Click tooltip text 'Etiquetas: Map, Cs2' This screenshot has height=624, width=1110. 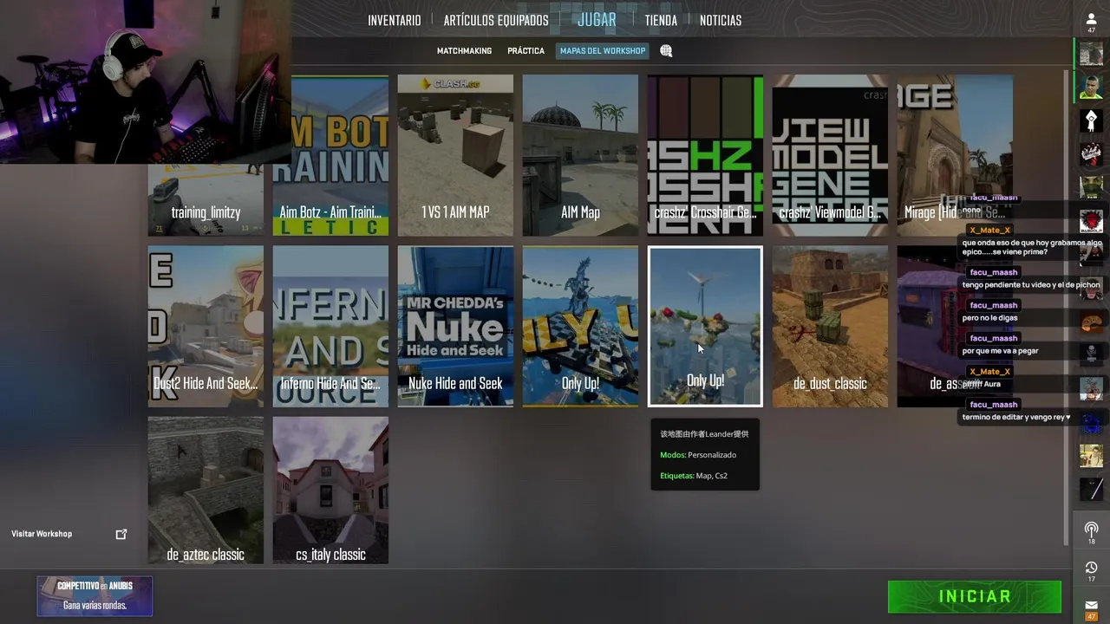(693, 476)
